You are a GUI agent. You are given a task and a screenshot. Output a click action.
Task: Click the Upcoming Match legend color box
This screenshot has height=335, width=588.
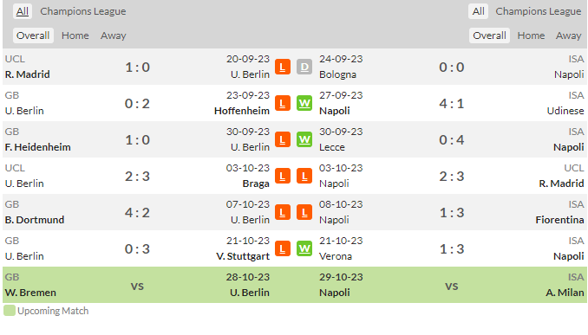[10, 311]
